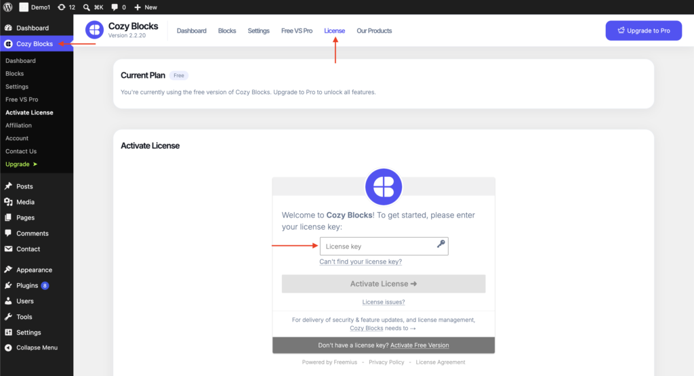Switch to the License header tab
Image resolution: width=694 pixels, height=376 pixels.
(334, 30)
